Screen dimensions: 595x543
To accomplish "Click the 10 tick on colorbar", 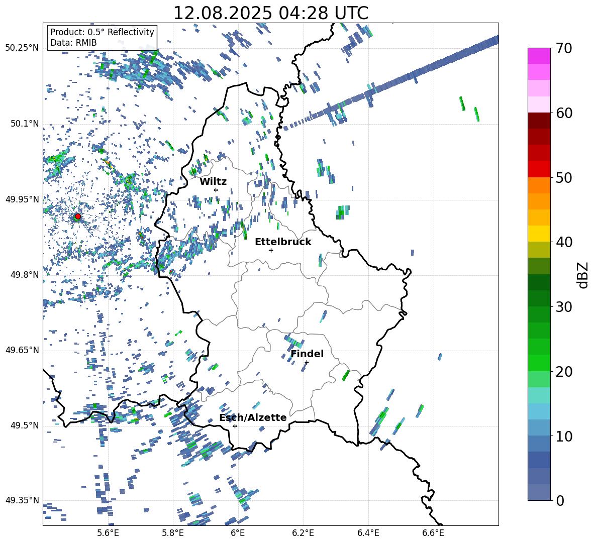I will tap(564, 436).
